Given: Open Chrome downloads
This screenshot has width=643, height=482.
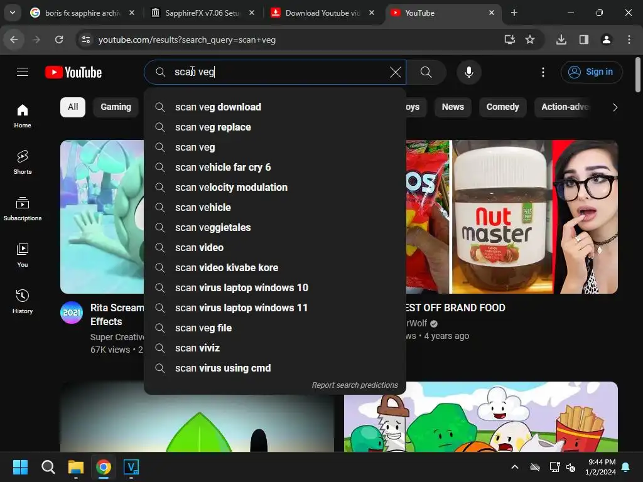Looking at the screenshot, I should click(x=561, y=40).
